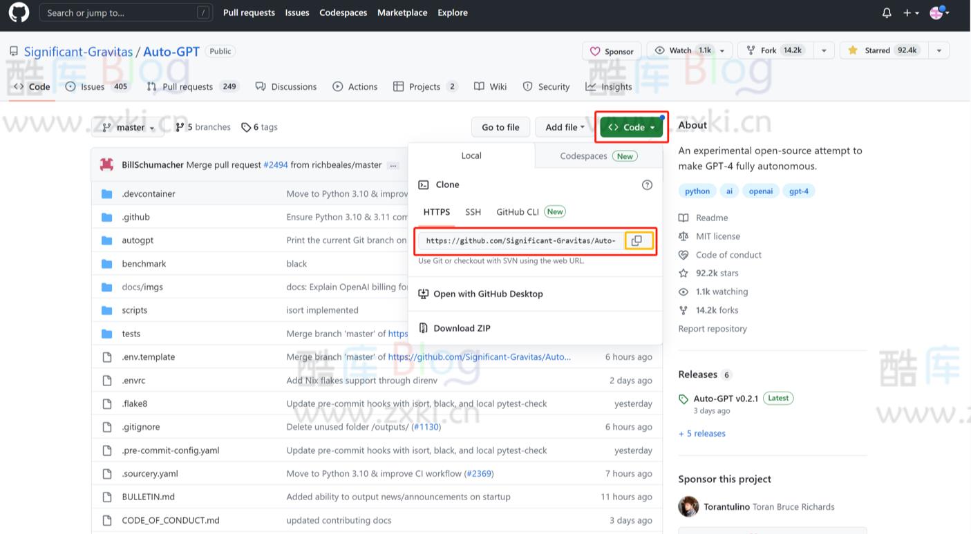Expand the master branch dropdown
Image resolution: width=971 pixels, height=534 pixels.
point(128,127)
